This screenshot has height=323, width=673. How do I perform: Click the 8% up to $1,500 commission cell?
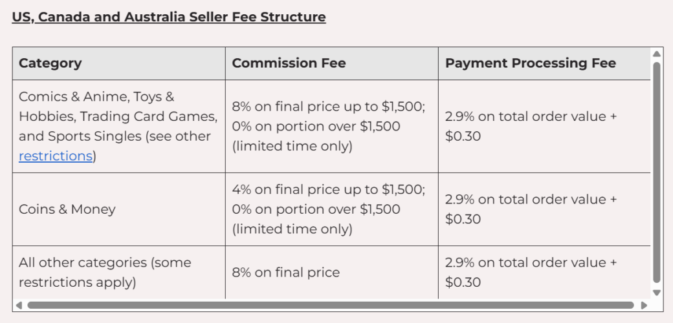(x=332, y=127)
